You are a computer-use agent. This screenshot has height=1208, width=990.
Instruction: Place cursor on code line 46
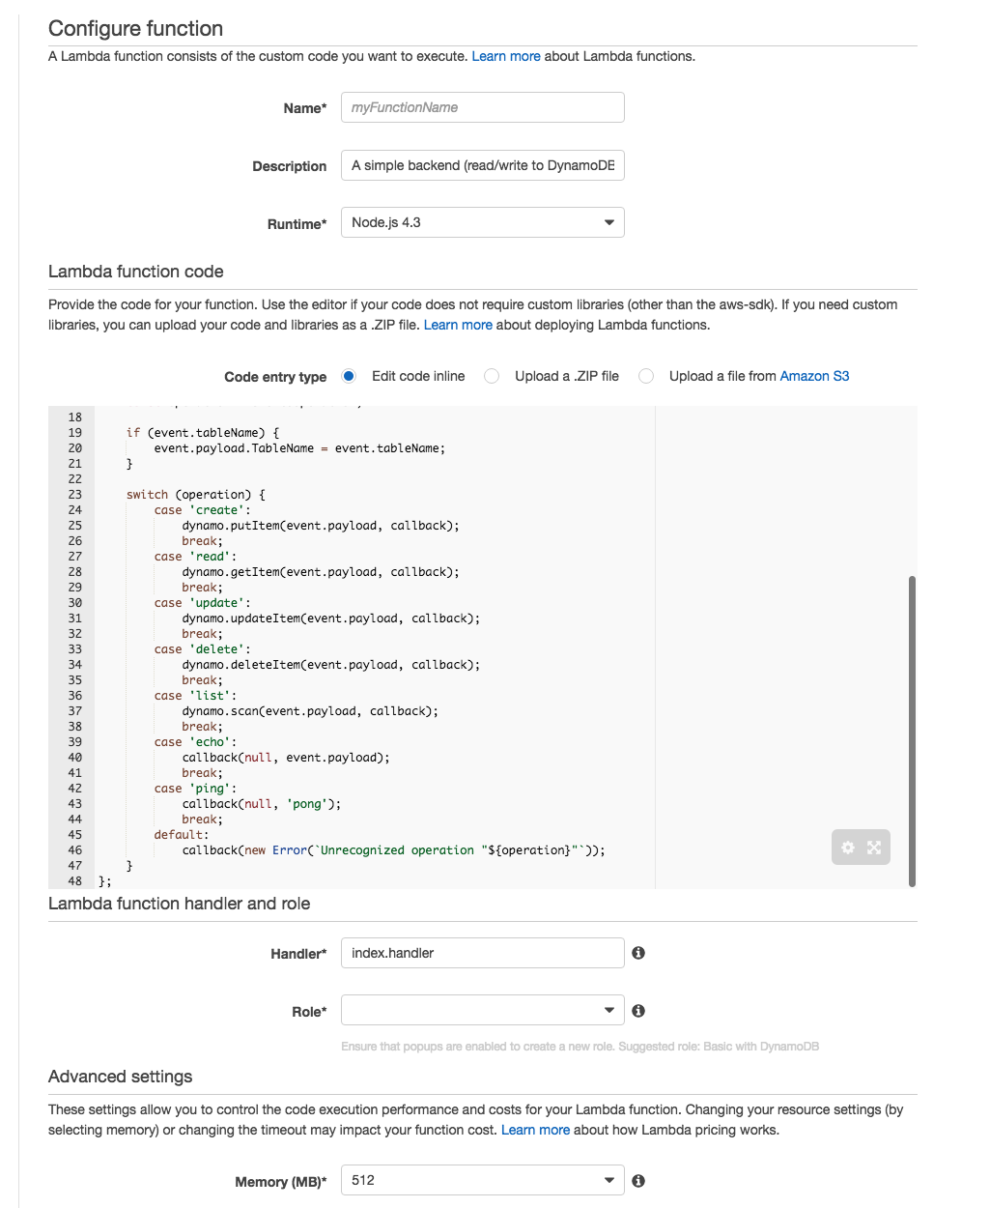(394, 850)
